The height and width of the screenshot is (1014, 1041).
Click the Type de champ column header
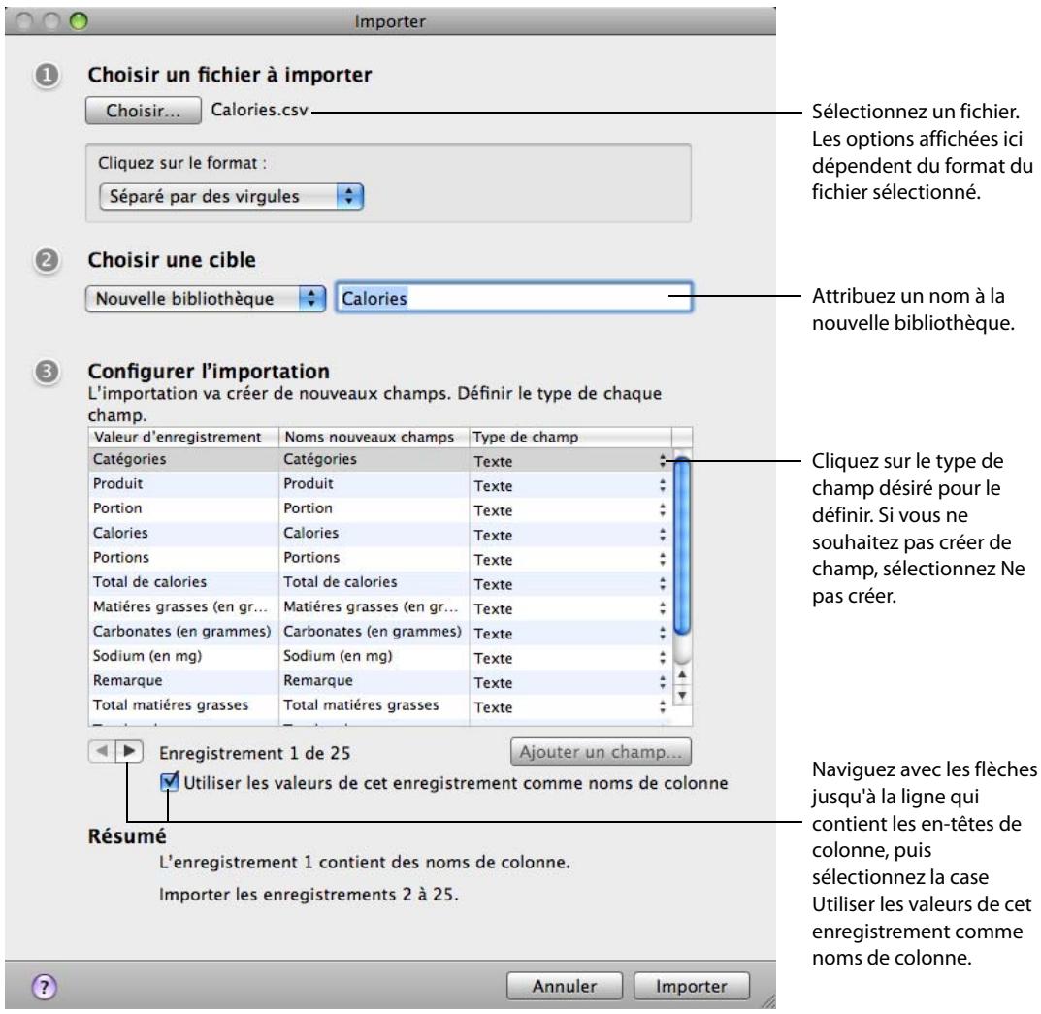[x=570, y=437]
